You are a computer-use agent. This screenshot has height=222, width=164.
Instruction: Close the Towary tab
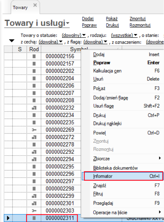point(35,5)
